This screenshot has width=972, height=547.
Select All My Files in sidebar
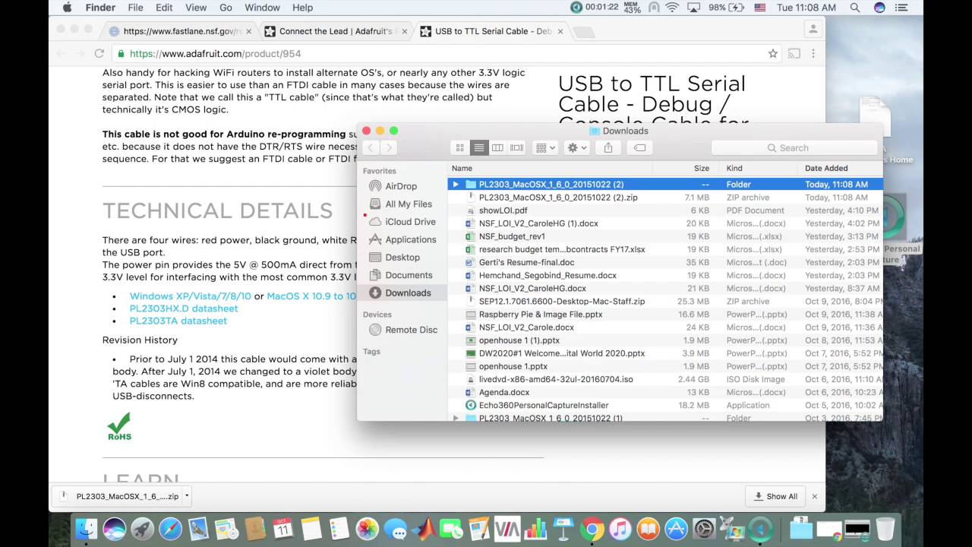(409, 204)
